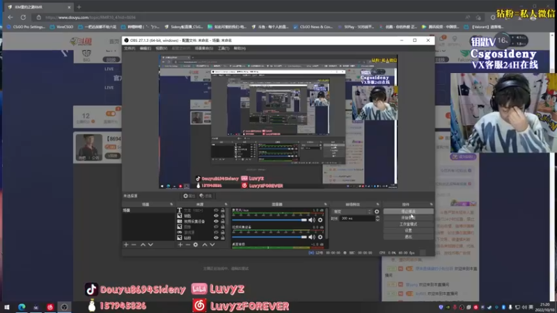Open a new browser tab
This screenshot has width=557, height=313.
click(x=79, y=7)
